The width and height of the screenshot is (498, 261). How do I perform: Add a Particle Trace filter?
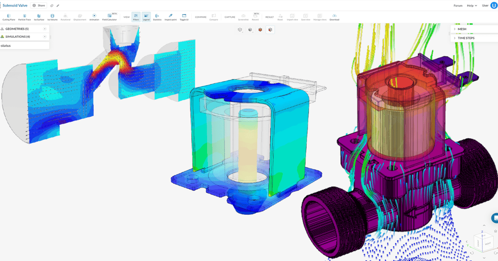pyautogui.click(x=24, y=17)
